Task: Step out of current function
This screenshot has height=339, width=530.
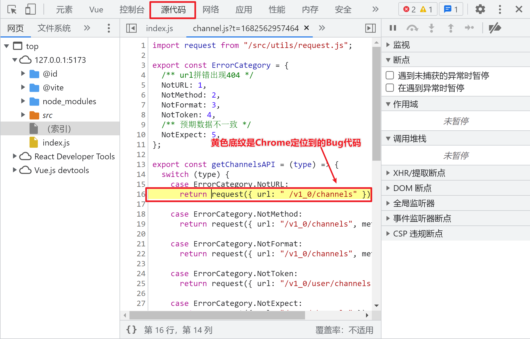Action: tap(451, 28)
